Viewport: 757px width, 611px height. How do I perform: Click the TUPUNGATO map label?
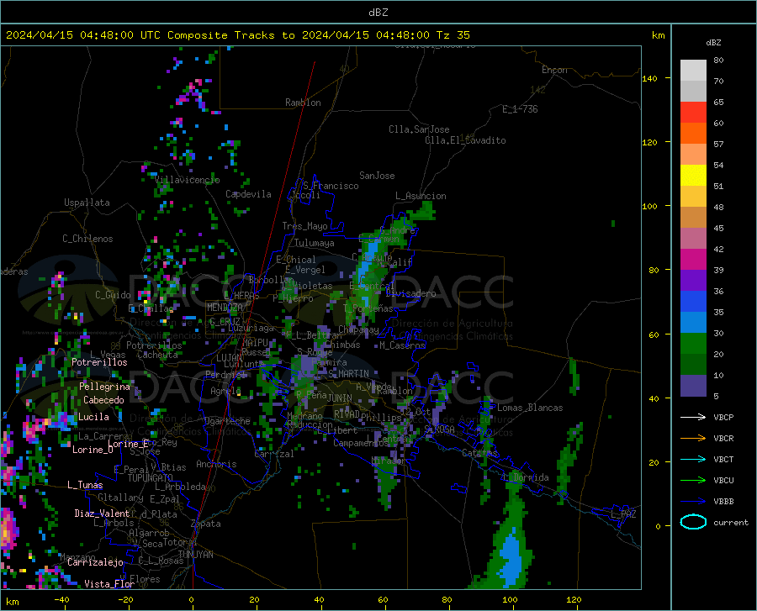[x=151, y=478]
